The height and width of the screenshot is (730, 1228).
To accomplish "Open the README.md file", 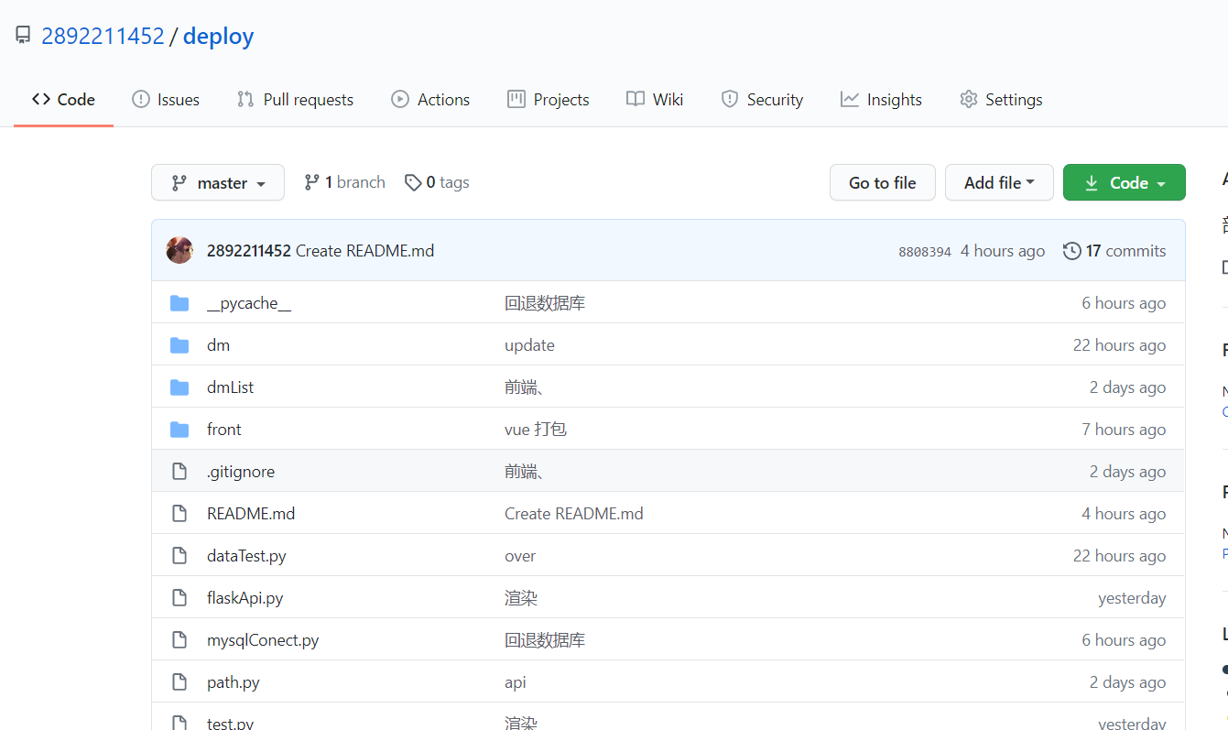I will point(251,514).
